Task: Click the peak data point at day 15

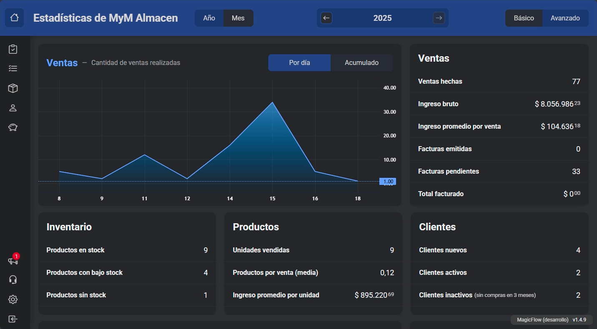Action: 272,102
